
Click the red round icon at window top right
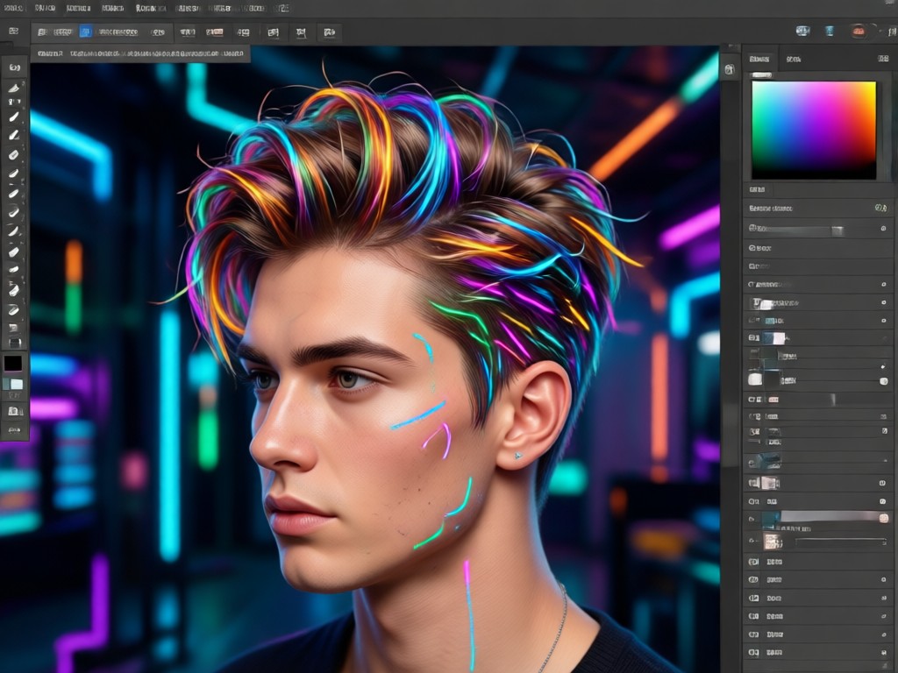click(x=859, y=32)
